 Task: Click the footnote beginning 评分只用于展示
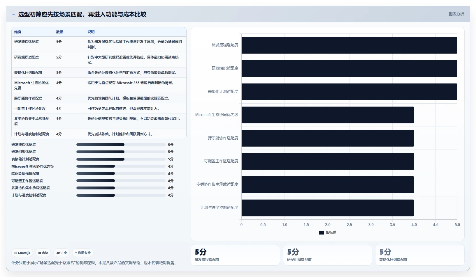point(94,263)
